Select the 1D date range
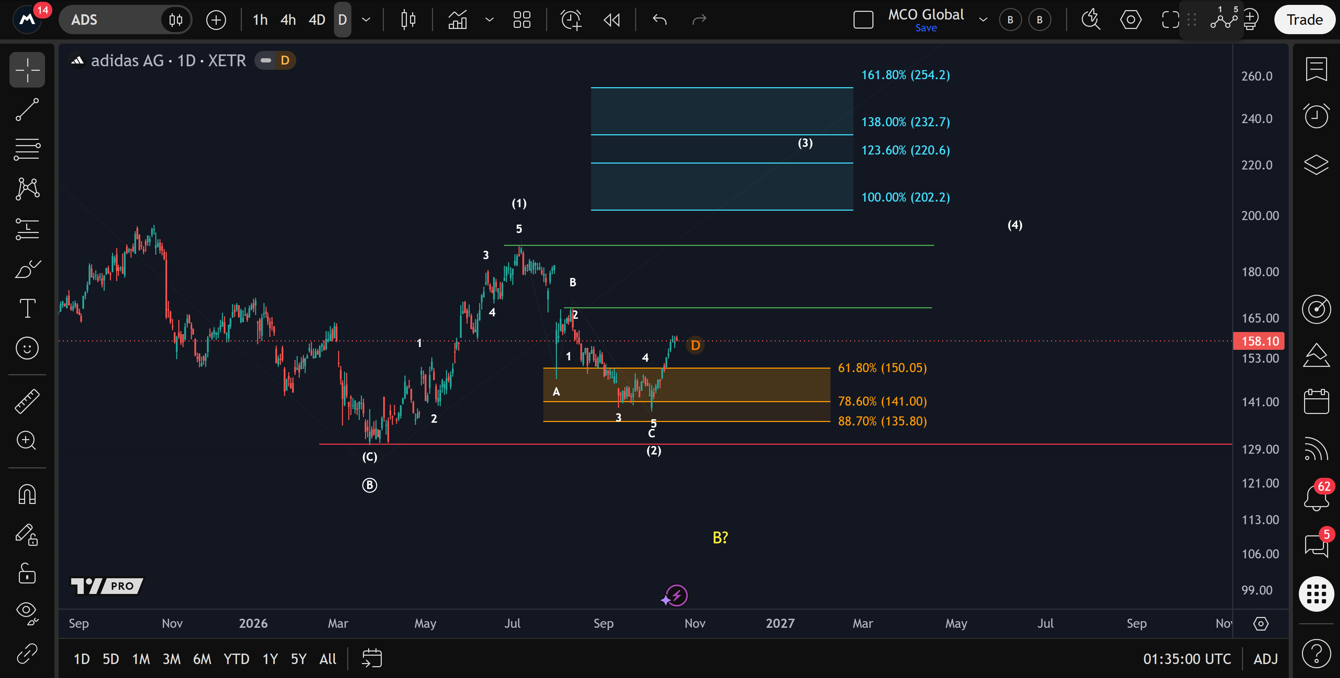Viewport: 1340px width, 678px height. pos(82,659)
